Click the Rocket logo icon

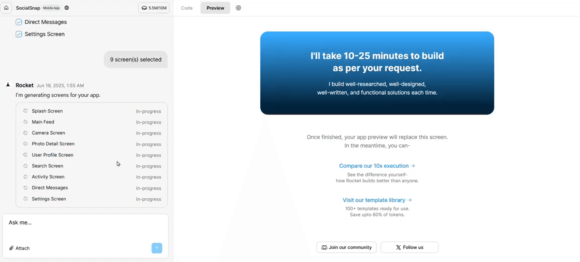[x=8, y=85]
